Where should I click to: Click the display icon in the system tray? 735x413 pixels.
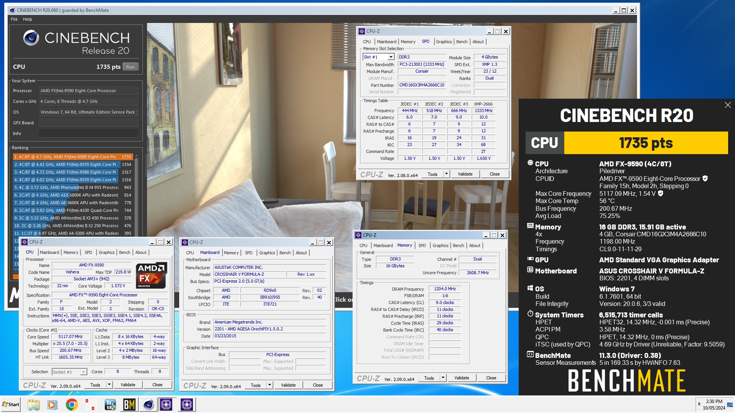click(x=730, y=405)
